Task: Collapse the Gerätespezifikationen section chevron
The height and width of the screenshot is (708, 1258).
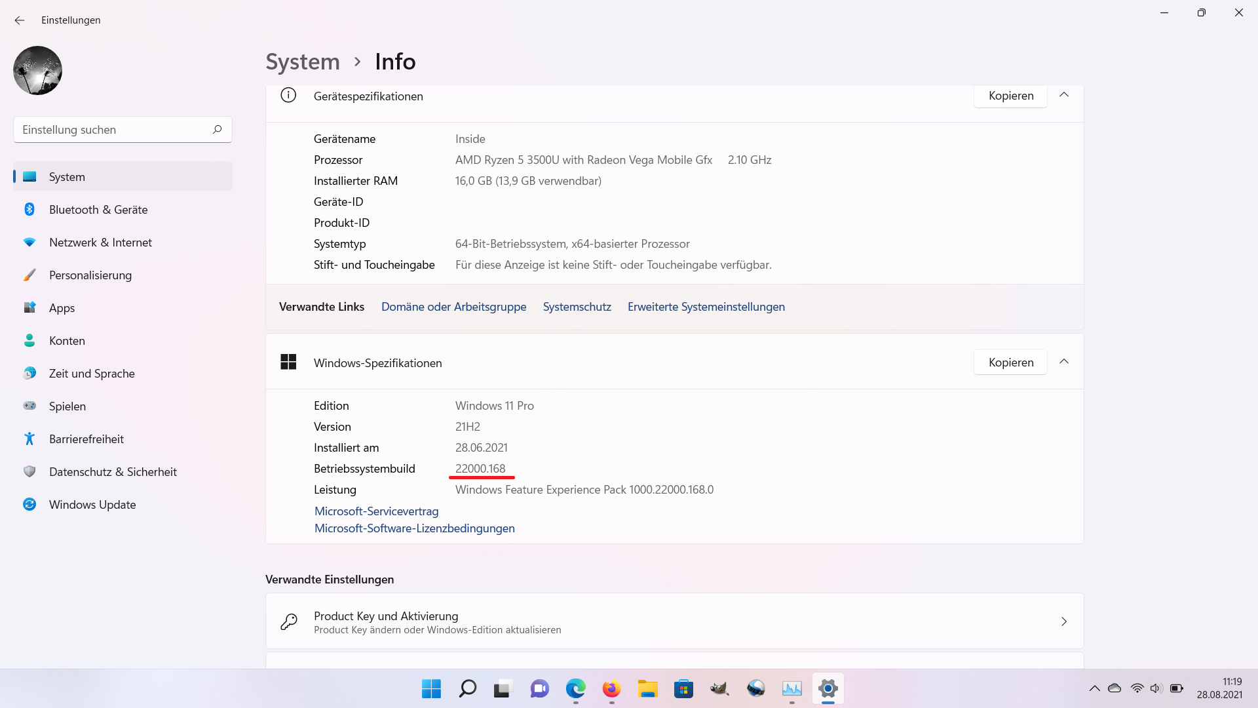Action: 1064,95
